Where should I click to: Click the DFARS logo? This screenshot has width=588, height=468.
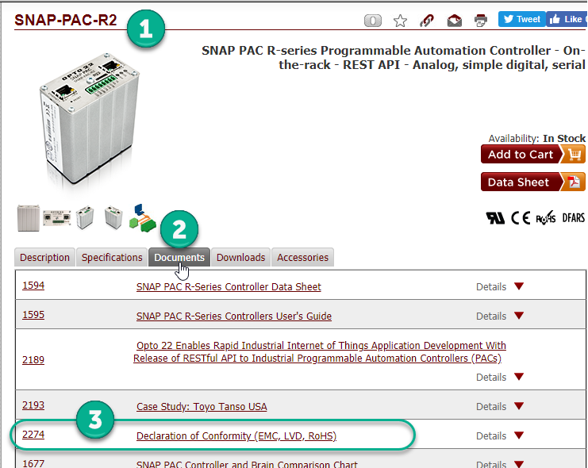point(574,218)
